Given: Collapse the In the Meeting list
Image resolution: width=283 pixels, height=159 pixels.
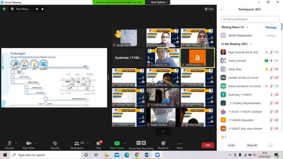Looking at the screenshot, I should click(x=251, y=44).
